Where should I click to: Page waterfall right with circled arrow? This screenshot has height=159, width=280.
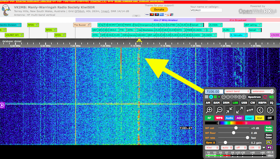tap(270, 110)
